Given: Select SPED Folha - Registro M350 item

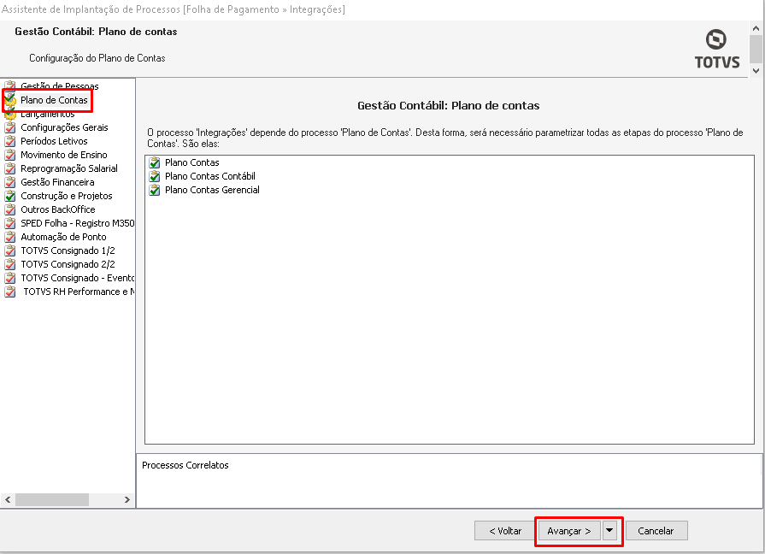Looking at the screenshot, I should 78,223.
